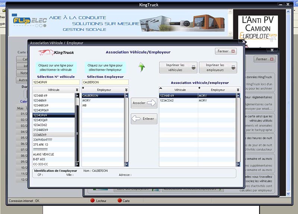Click the Flip Elec logo in banner
The width and height of the screenshot is (298, 214).
(x=30, y=20)
